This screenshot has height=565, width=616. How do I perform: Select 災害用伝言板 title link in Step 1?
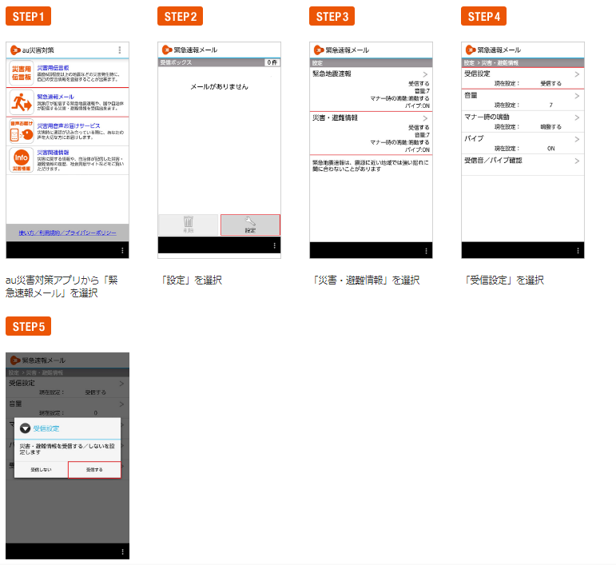(53, 68)
